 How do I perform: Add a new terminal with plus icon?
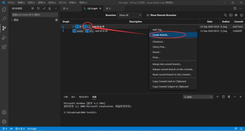pyautogui.click(x=217, y=97)
